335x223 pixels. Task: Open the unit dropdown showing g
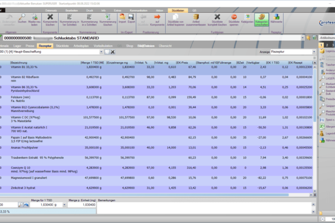pos(64,205)
